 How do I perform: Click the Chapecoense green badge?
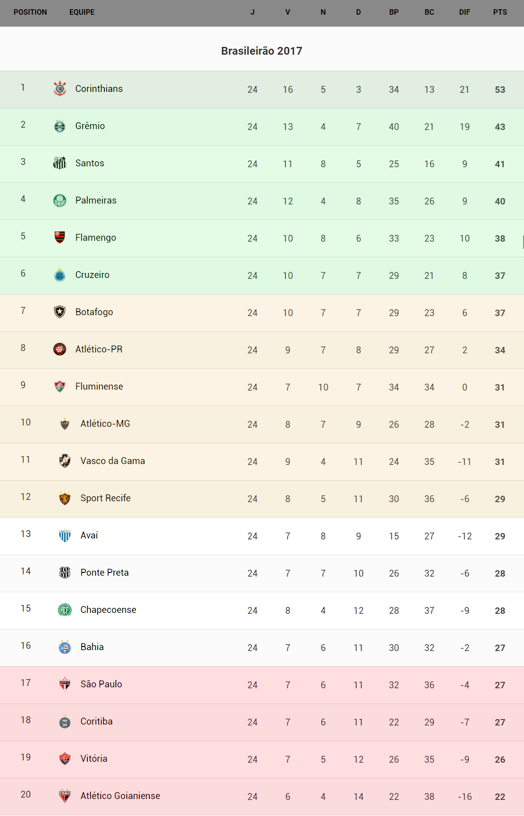(65, 610)
